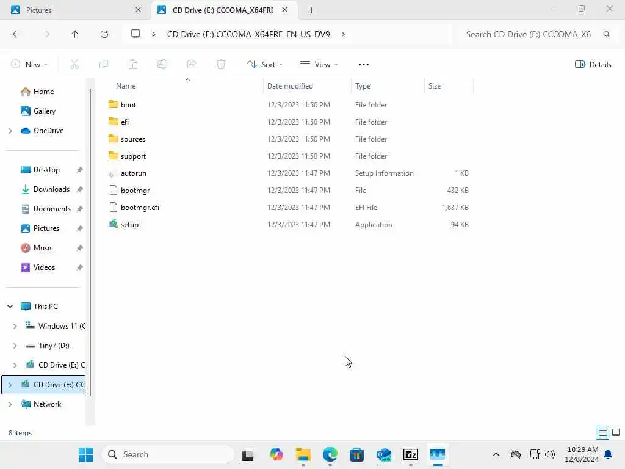This screenshot has width=625, height=469.
Task: Expand the Tiny7 (D:) drive node
Action: 15,346
